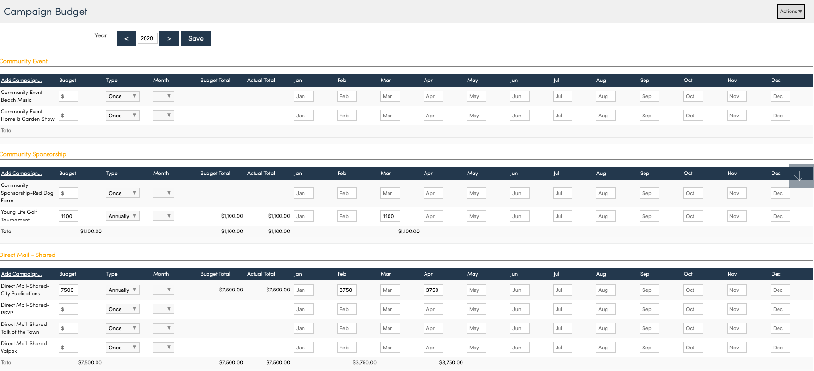Click Dec field for Community Event - Beach Music
The height and width of the screenshot is (371, 814).
coord(780,96)
